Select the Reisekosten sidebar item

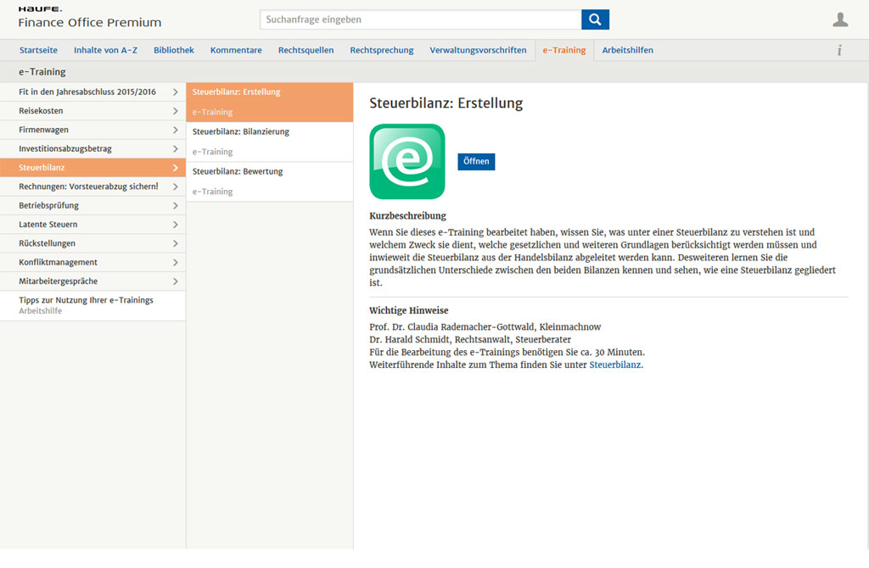93,111
